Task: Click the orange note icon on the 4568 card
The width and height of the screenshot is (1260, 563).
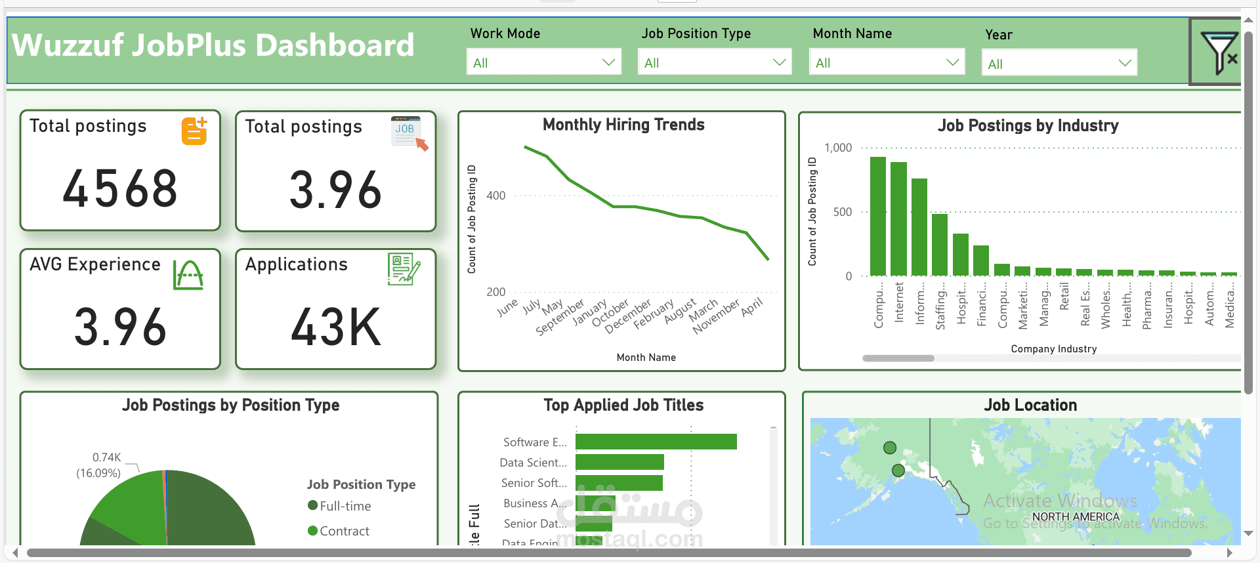Action: click(194, 131)
